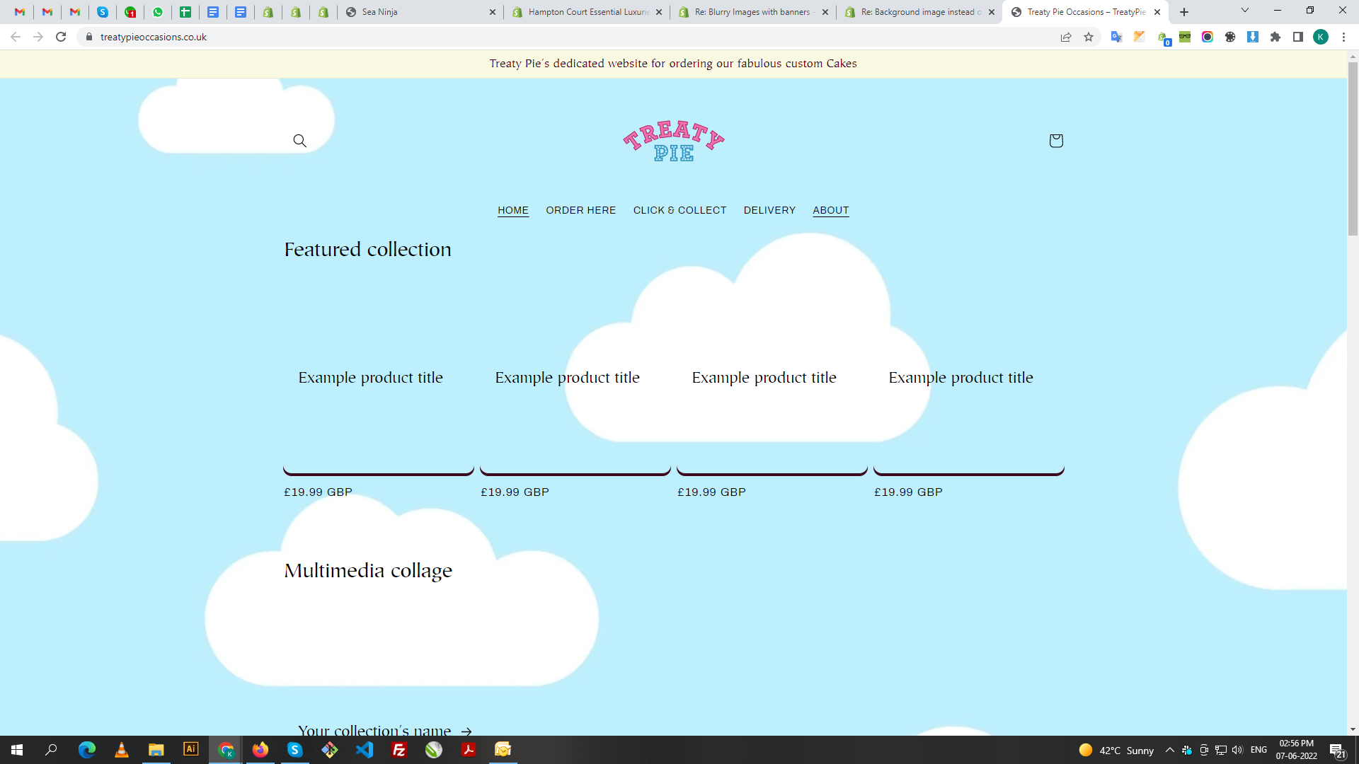Viewport: 1359px width, 764px height.
Task: Open the shopping cart icon
Action: click(1055, 141)
